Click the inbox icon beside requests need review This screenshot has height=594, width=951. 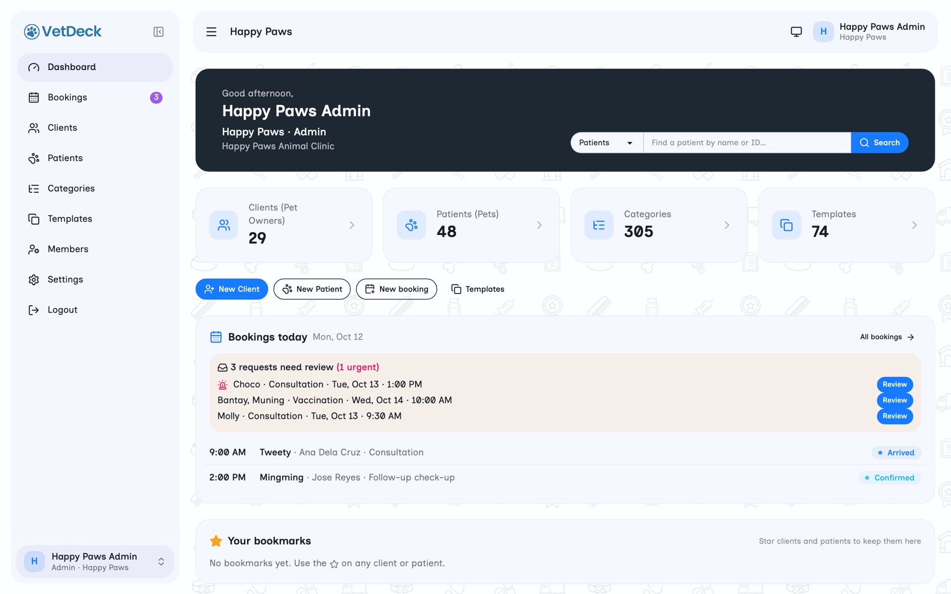tap(222, 367)
